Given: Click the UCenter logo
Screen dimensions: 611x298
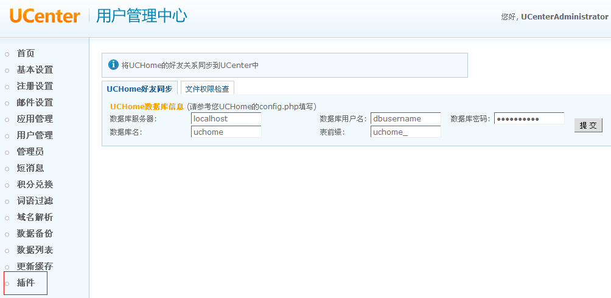Looking at the screenshot, I should tap(45, 16).
